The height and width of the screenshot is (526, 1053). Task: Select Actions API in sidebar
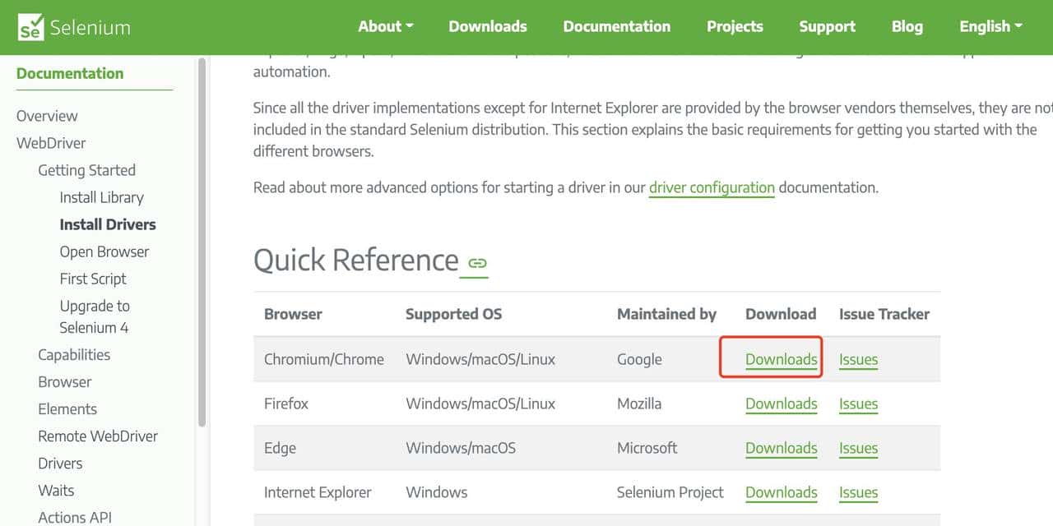(x=74, y=517)
